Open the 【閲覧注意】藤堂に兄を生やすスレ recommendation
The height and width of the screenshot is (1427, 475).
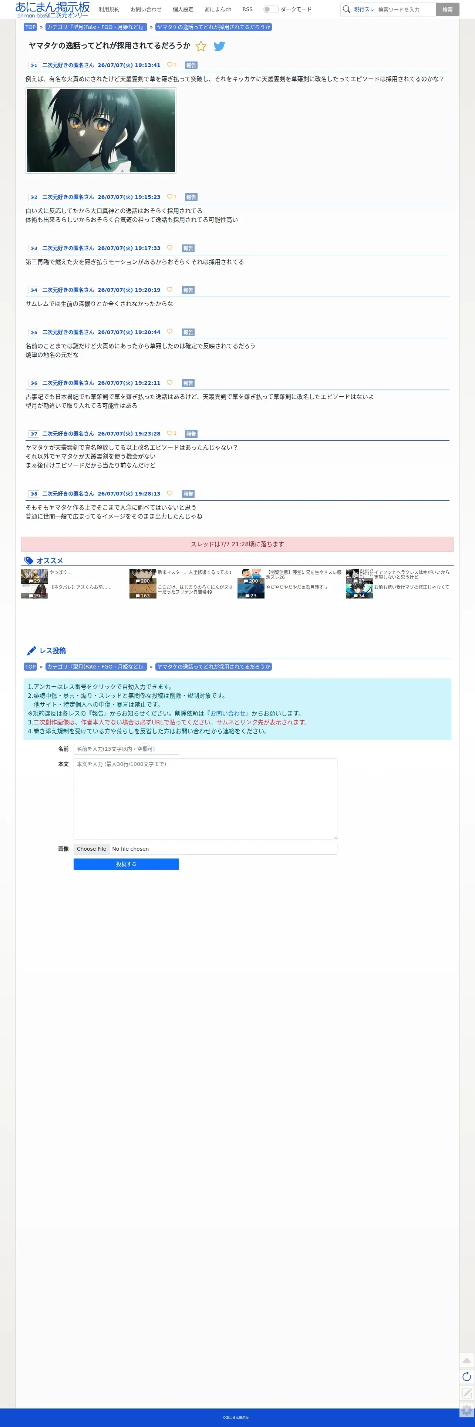tap(303, 574)
